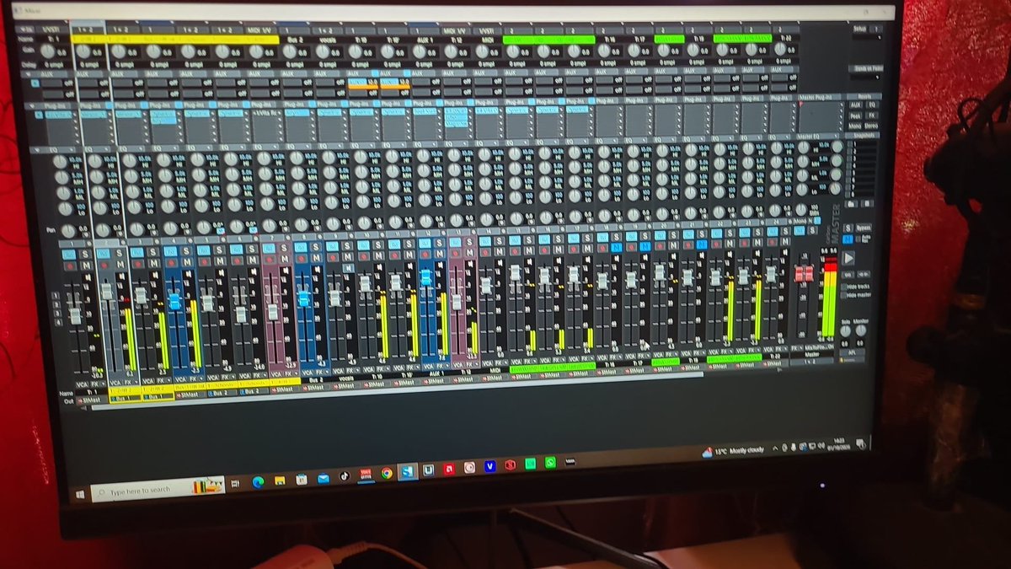The image size is (1011, 569).
Task: Click the play arrow in master section
Action: pos(848,257)
